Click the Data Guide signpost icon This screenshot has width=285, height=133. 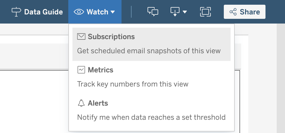16,12
